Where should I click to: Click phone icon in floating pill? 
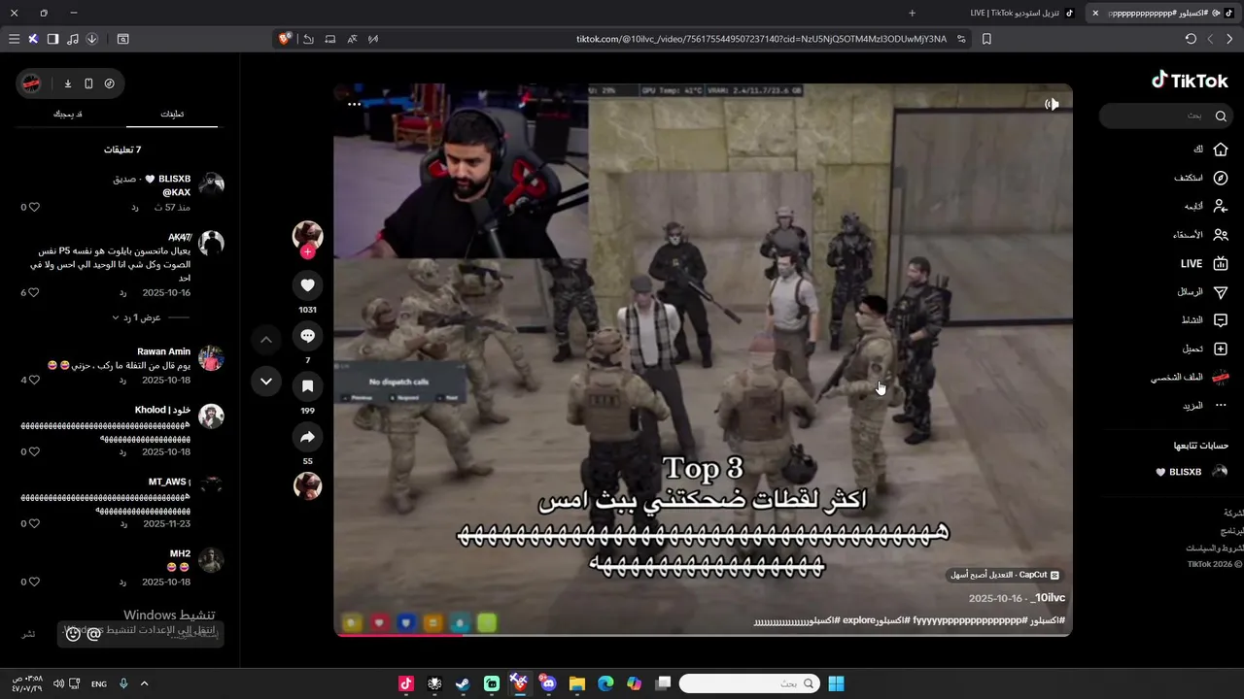(x=88, y=83)
